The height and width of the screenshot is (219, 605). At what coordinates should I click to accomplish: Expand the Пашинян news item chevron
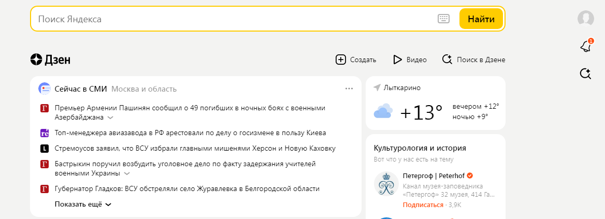(110, 117)
